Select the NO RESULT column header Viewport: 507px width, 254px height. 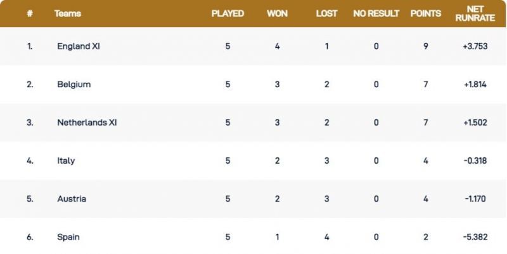tap(376, 13)
